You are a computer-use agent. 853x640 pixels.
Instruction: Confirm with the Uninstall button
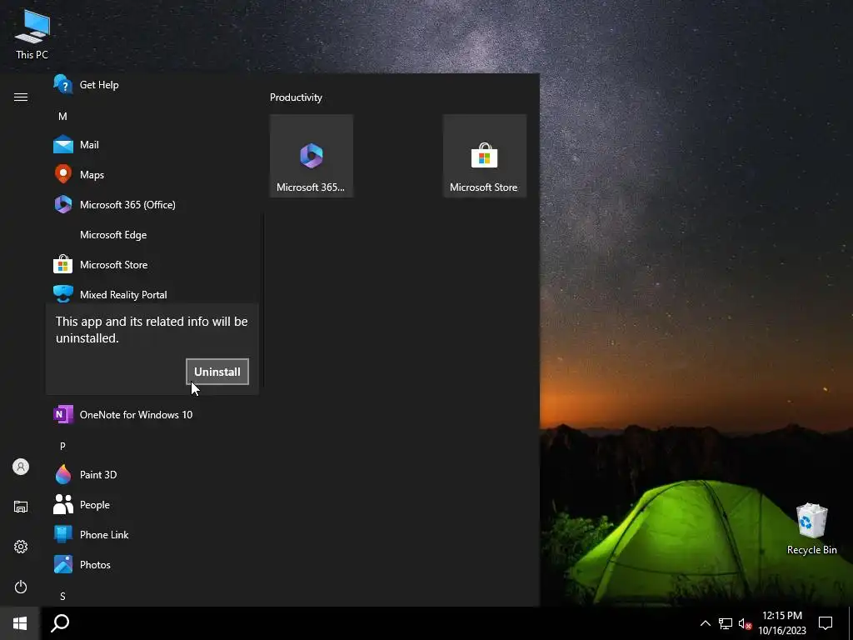pyautogui.click(x=217, y=372)
